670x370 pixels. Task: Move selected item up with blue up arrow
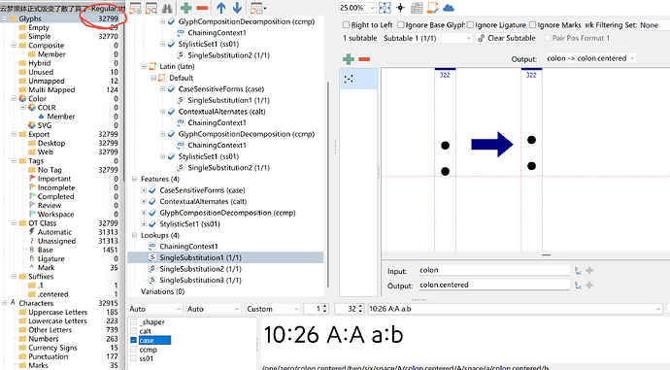click(221, 8)
